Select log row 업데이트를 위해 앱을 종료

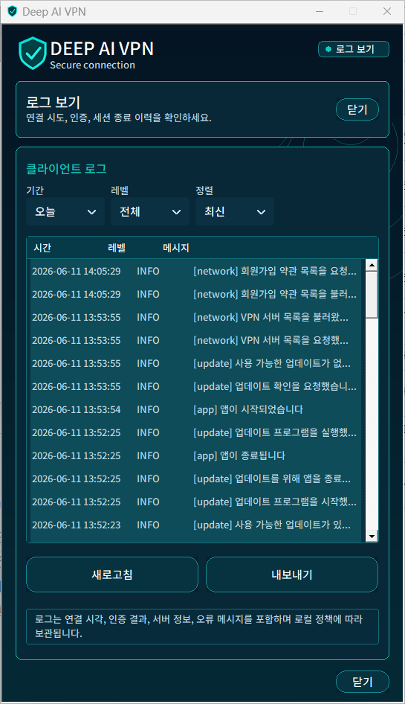pyautogui.click(x=196, y=479)
